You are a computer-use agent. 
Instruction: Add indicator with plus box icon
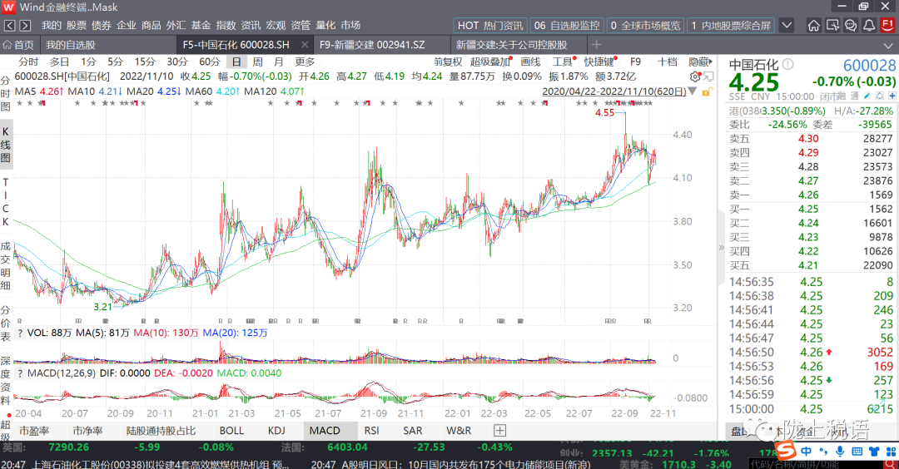(x=500, y=431)
